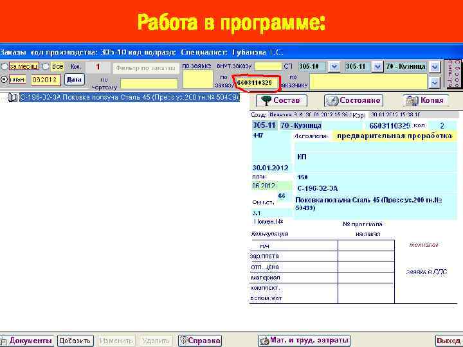The image size is (463, 347).
Task: Open the Состояние tab
Action: coord(354,101)
